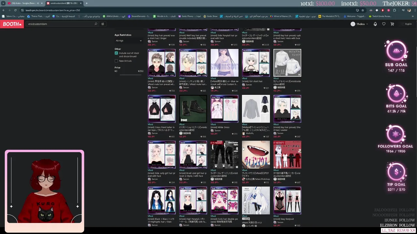Image resolution: width=417 pixels, height=234 pixels.
Task: Open the [Vroid] White Dress title link
Action: 220,127
